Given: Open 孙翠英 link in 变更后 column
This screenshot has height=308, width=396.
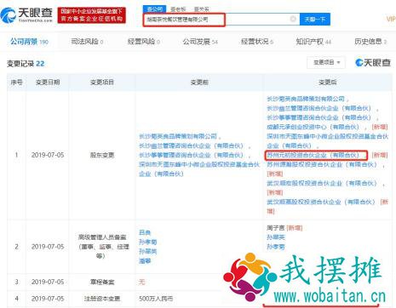Looking at the screenshot, I should (276, 237).
